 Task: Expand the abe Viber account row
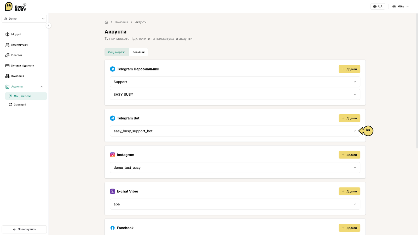click(x=235, y=204)
